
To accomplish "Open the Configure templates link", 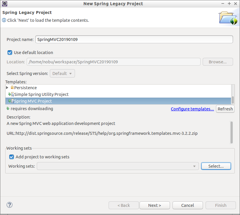I will (193, 109).
